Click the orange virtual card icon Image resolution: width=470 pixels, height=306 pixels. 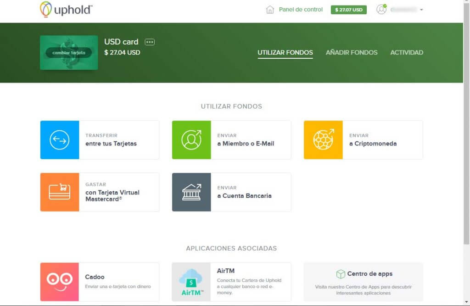pyautogui.click(x=60, y=192)
